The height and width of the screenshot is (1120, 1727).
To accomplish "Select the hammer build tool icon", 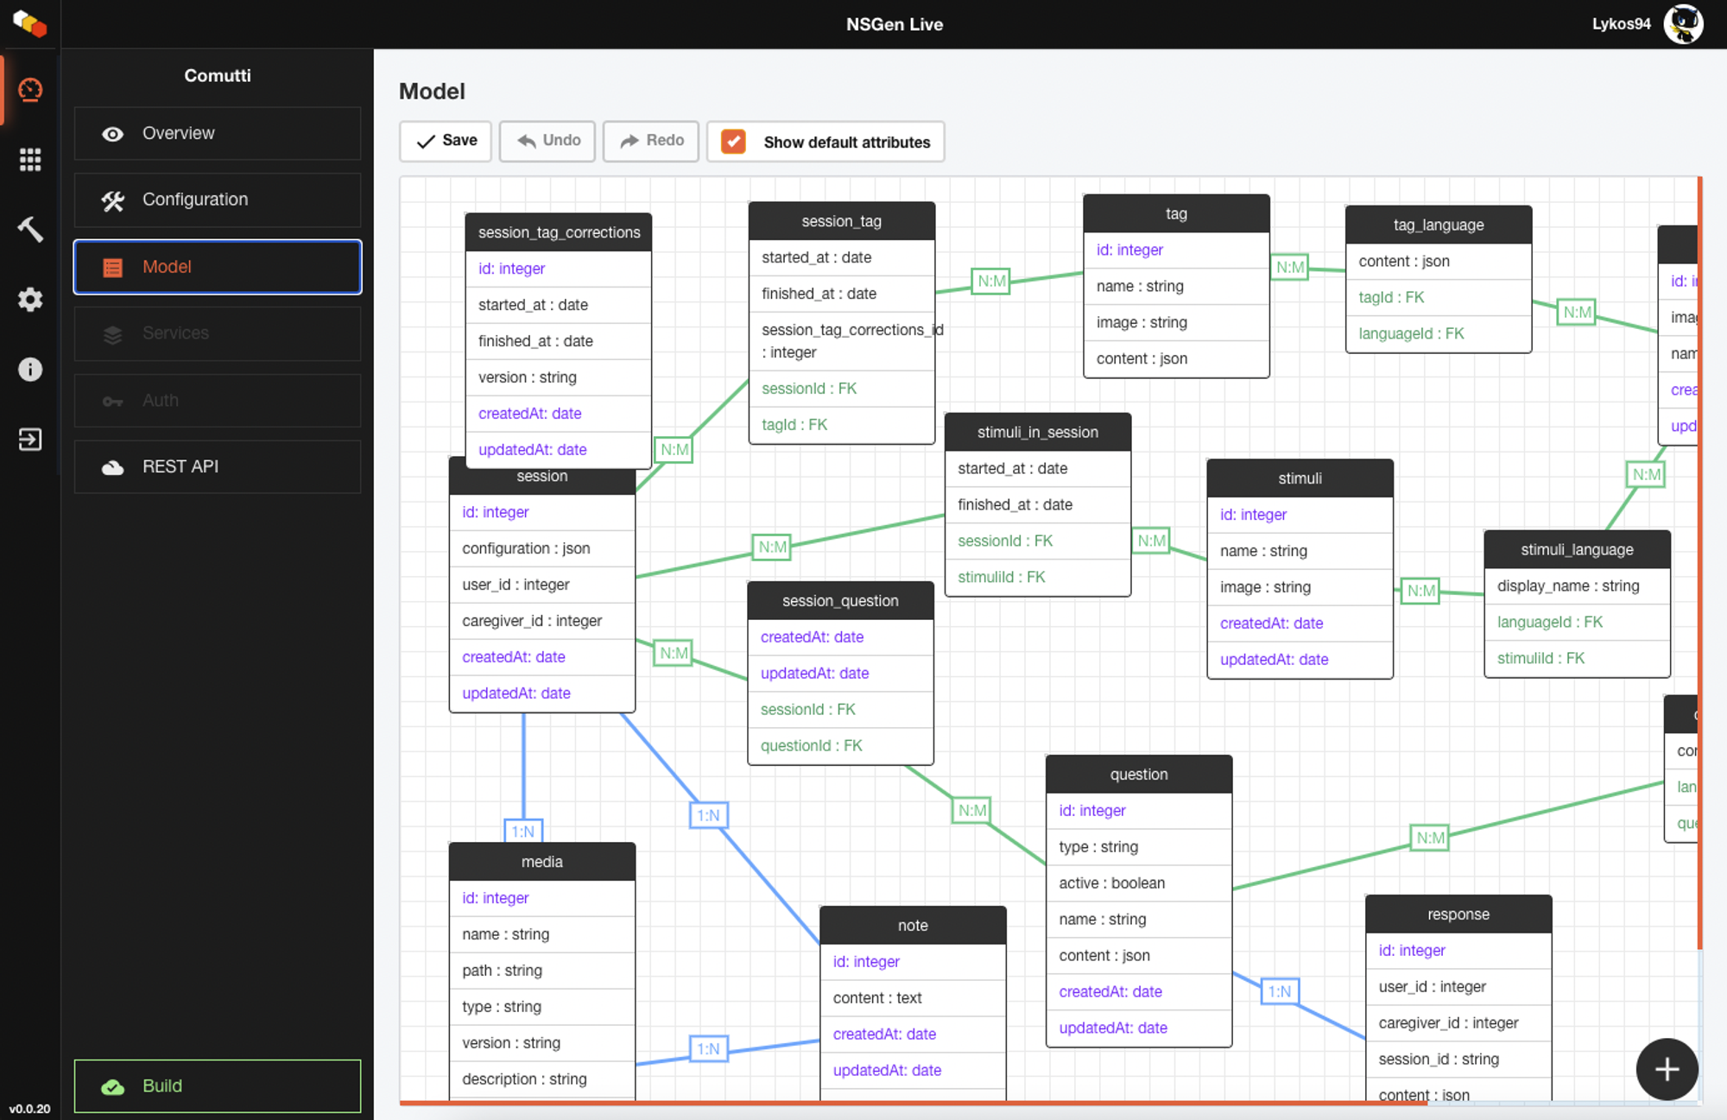I will pyautogui.click(x=30, y=229).
